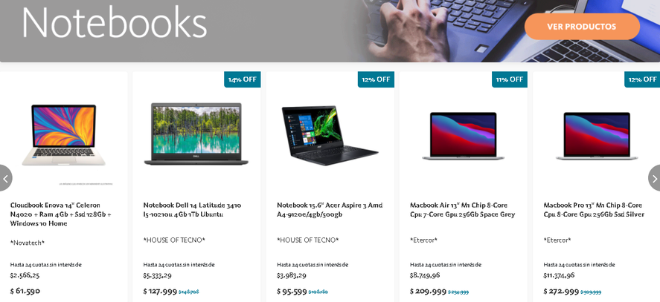Open the Macbook Air product image

(x=463, y=136)
